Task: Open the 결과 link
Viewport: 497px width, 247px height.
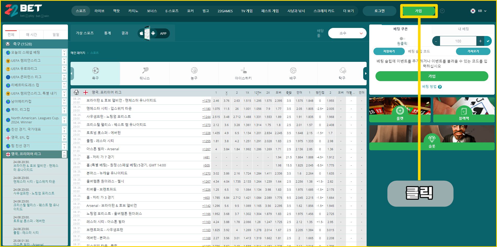Action: [125, 33]
